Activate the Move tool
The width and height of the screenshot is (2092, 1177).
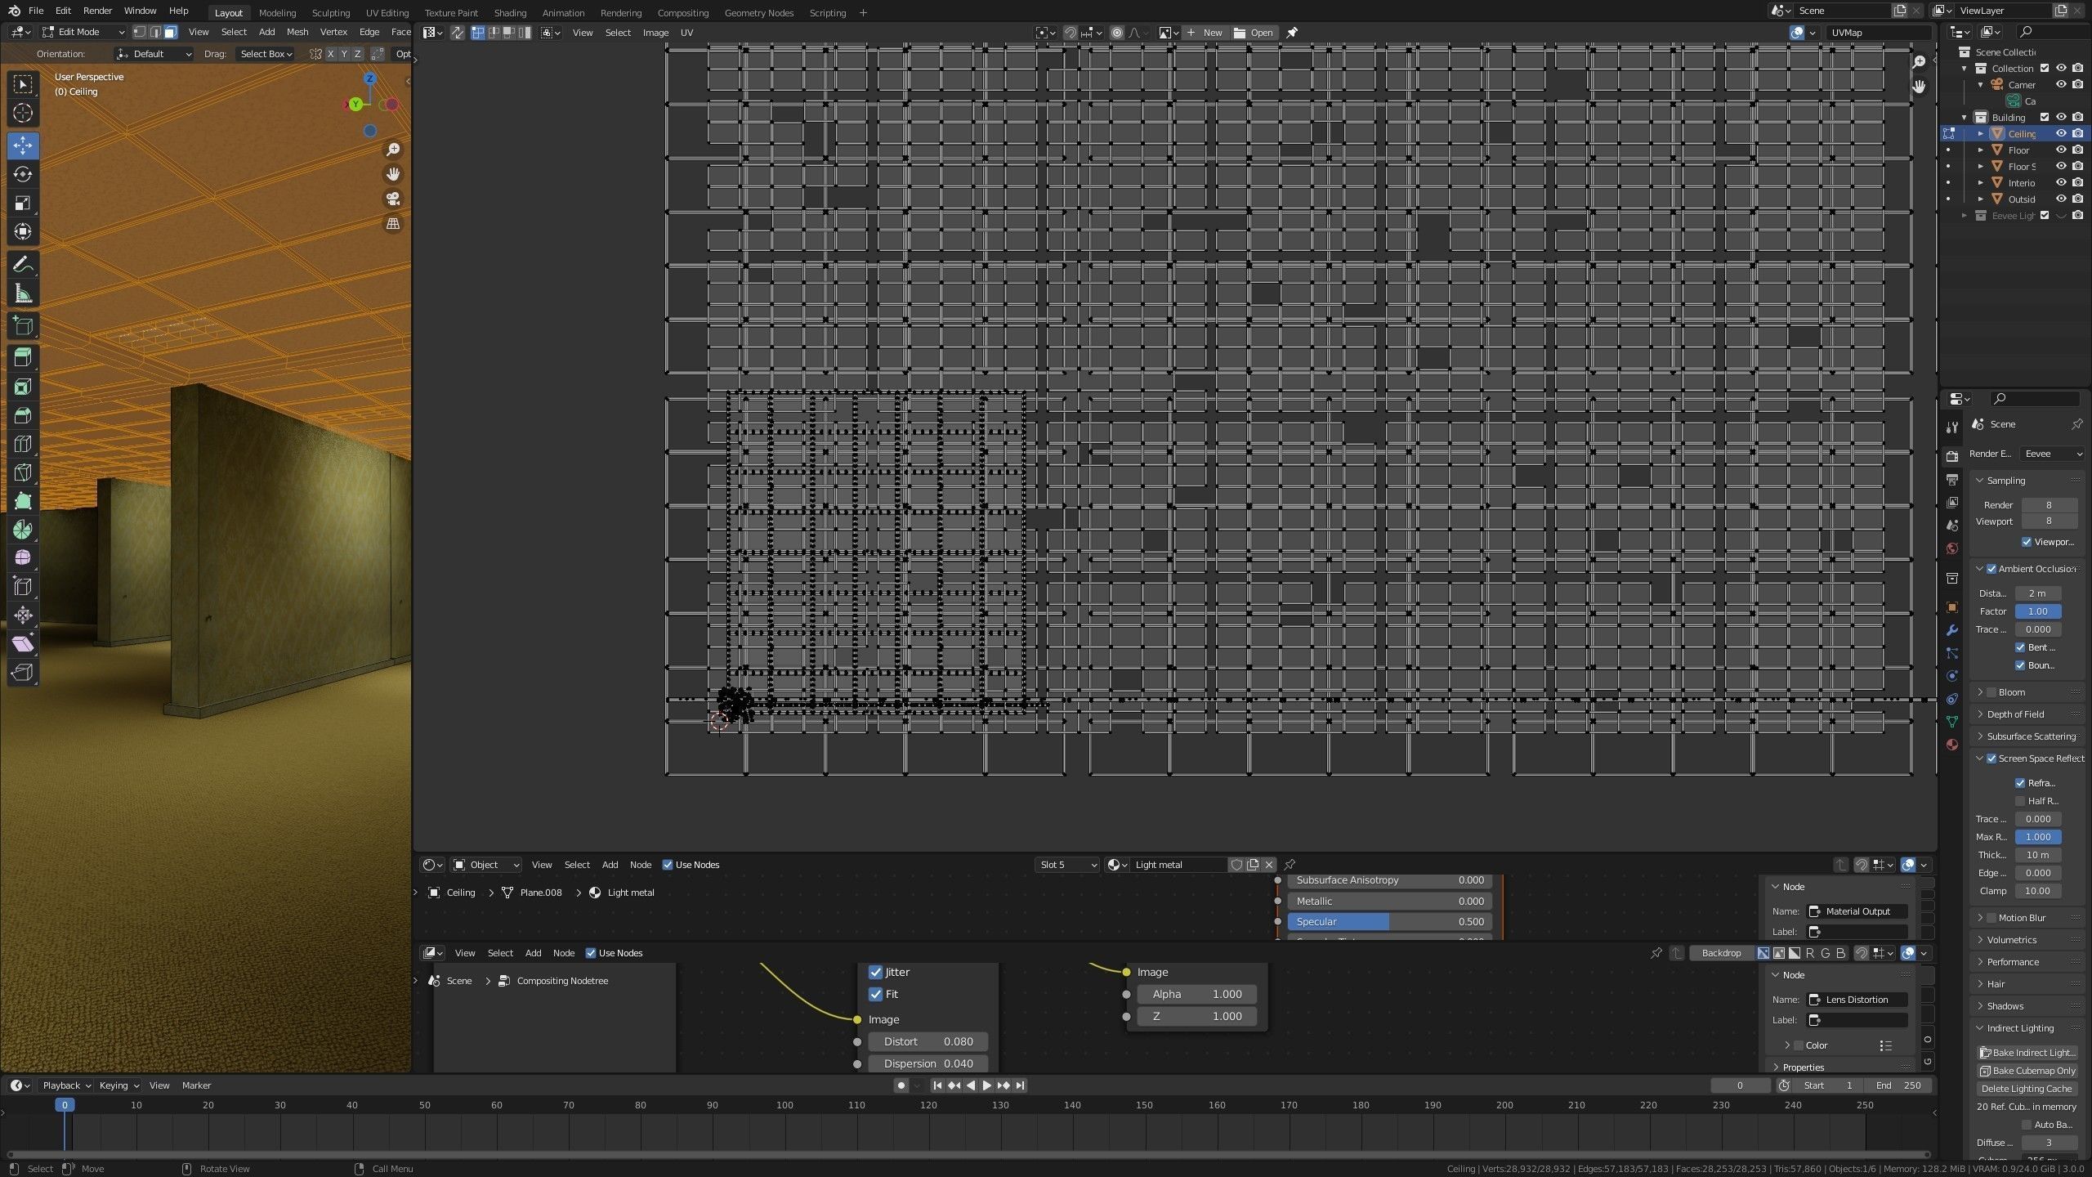pyautogui.click(x=23, y=145)
